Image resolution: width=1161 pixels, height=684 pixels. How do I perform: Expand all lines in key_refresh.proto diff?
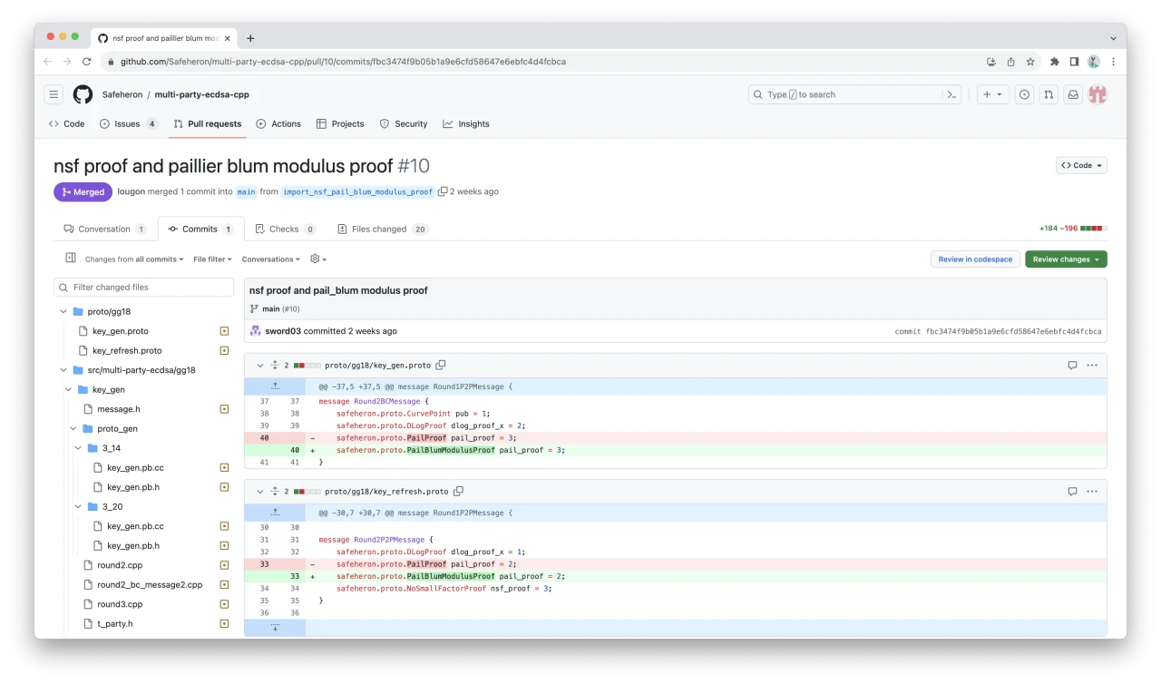(x=275, y=492)
